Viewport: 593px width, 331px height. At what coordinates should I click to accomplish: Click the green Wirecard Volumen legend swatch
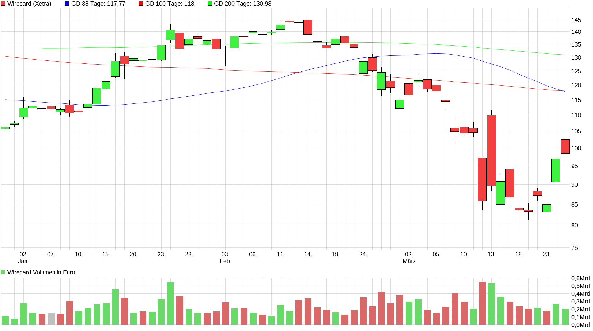point(3,272)
